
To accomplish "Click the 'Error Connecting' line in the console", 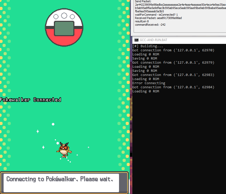I will coord(149,83).
